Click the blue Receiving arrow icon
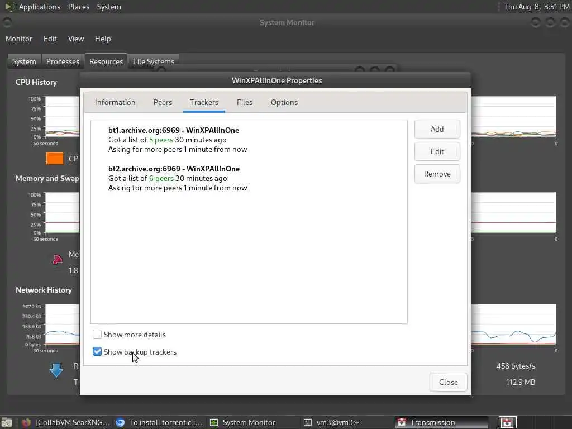The height and width of the screenshot is (429, 572). click(x=56, y=370)
